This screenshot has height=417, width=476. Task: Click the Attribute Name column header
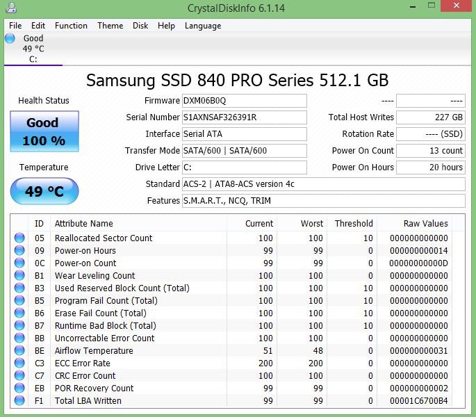click(138, 224)
